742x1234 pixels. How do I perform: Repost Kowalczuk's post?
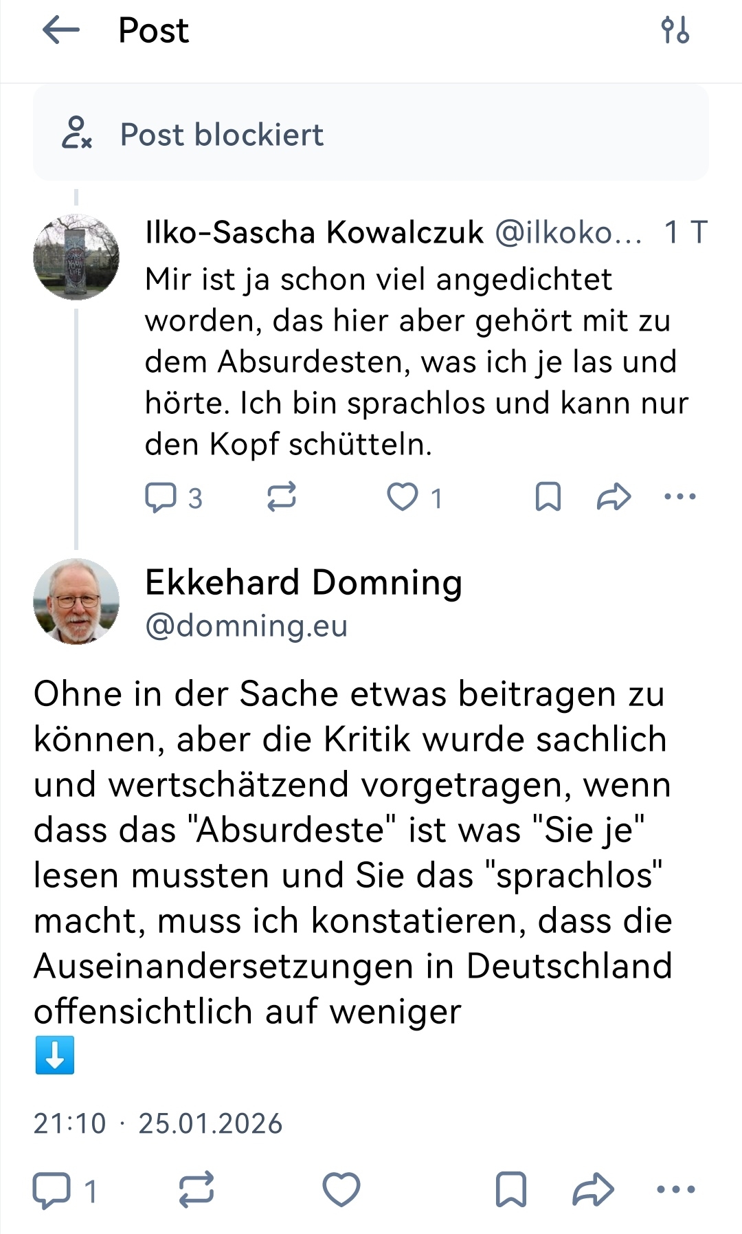281,497
